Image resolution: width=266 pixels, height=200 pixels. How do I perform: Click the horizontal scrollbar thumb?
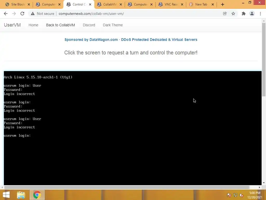(x=127, y=187)
